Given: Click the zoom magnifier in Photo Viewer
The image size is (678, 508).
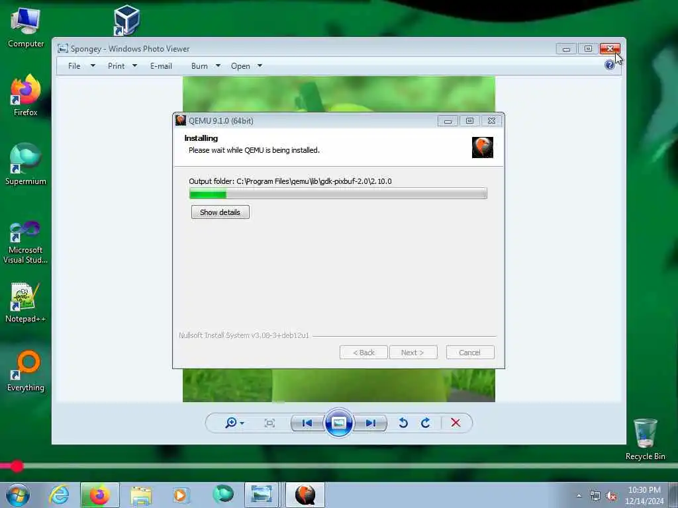Looking at the screenshot, I should (x=231, y=423).
